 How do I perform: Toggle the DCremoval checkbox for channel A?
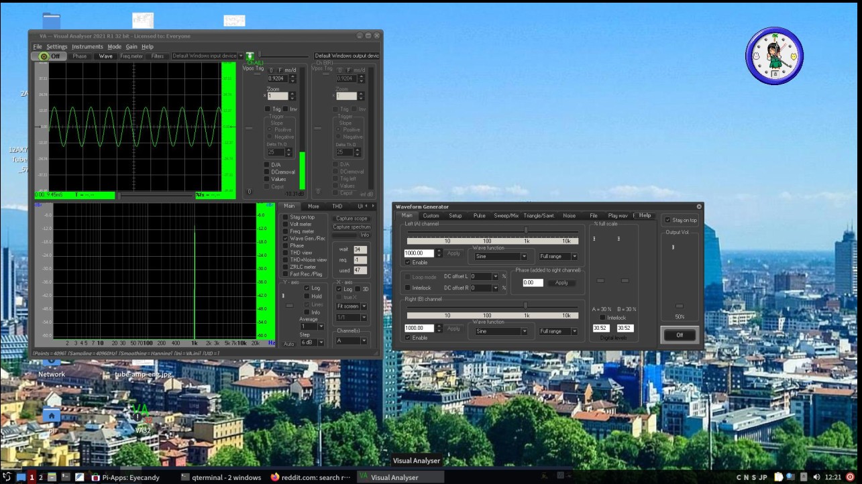coord(267,172)
